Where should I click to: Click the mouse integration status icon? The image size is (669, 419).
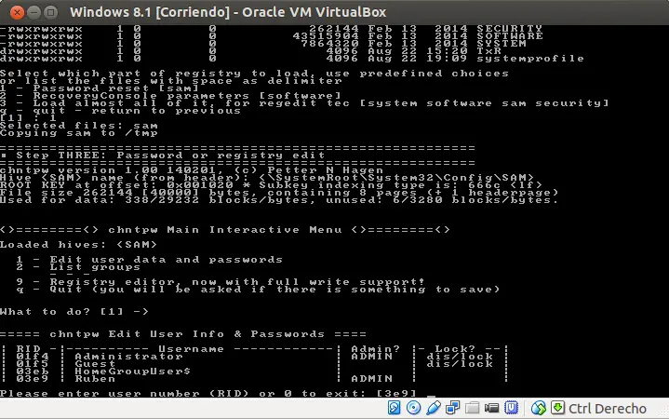tap(539, 408)
